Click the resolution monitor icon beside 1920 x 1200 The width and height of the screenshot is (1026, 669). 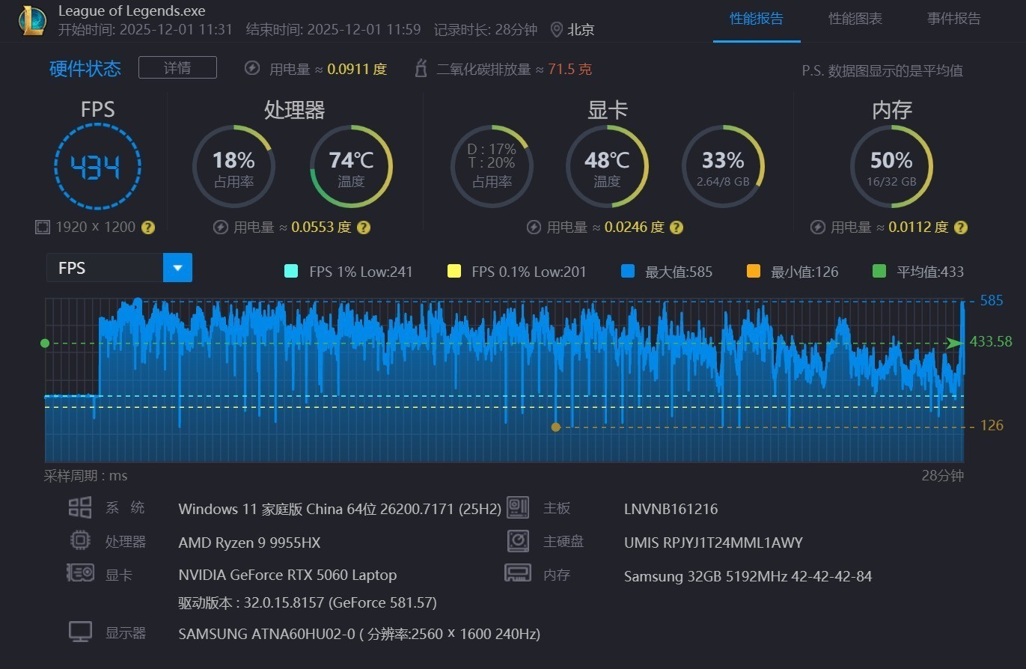point(43,227)
